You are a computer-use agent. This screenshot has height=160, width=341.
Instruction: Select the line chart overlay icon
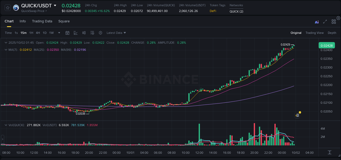pyautogui.click(x=76, y=33)
